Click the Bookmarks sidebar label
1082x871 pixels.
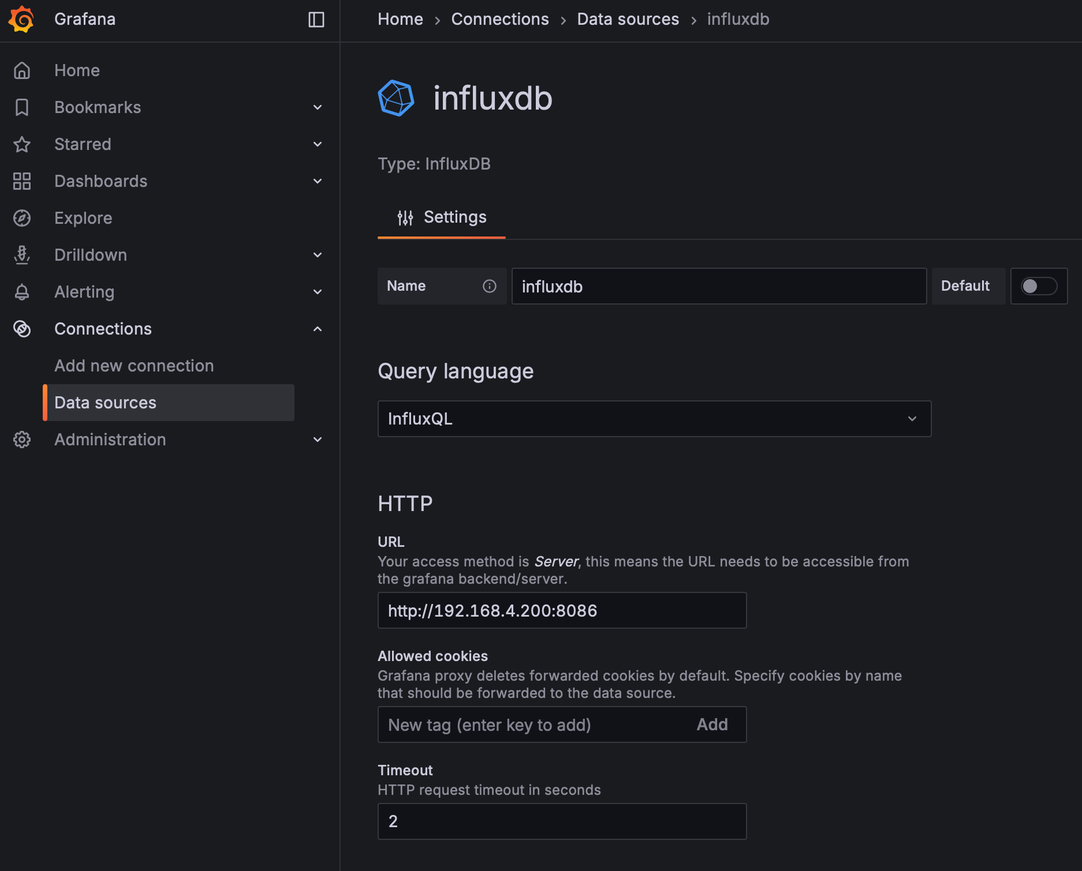click(98, 107)
